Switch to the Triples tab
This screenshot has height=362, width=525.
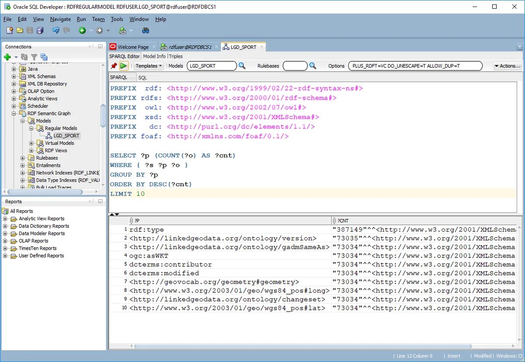point(176,56)
